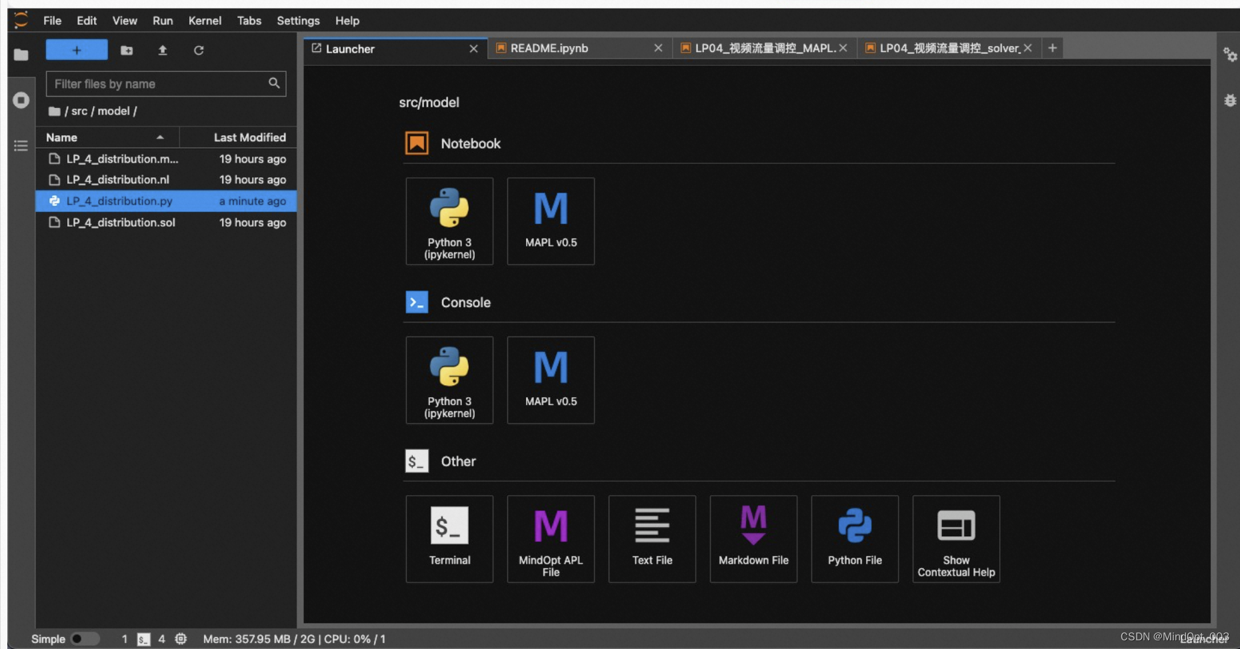
Task: Close the Launcher tab
Action: (x=473, y=49)
